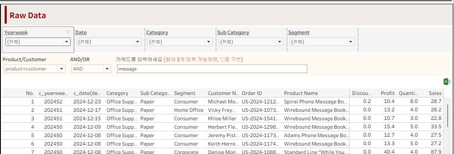The width and height of the screenshot is (454, 154).
Task: Click the 'Customer N..' column header
Action: pos(224,93)
